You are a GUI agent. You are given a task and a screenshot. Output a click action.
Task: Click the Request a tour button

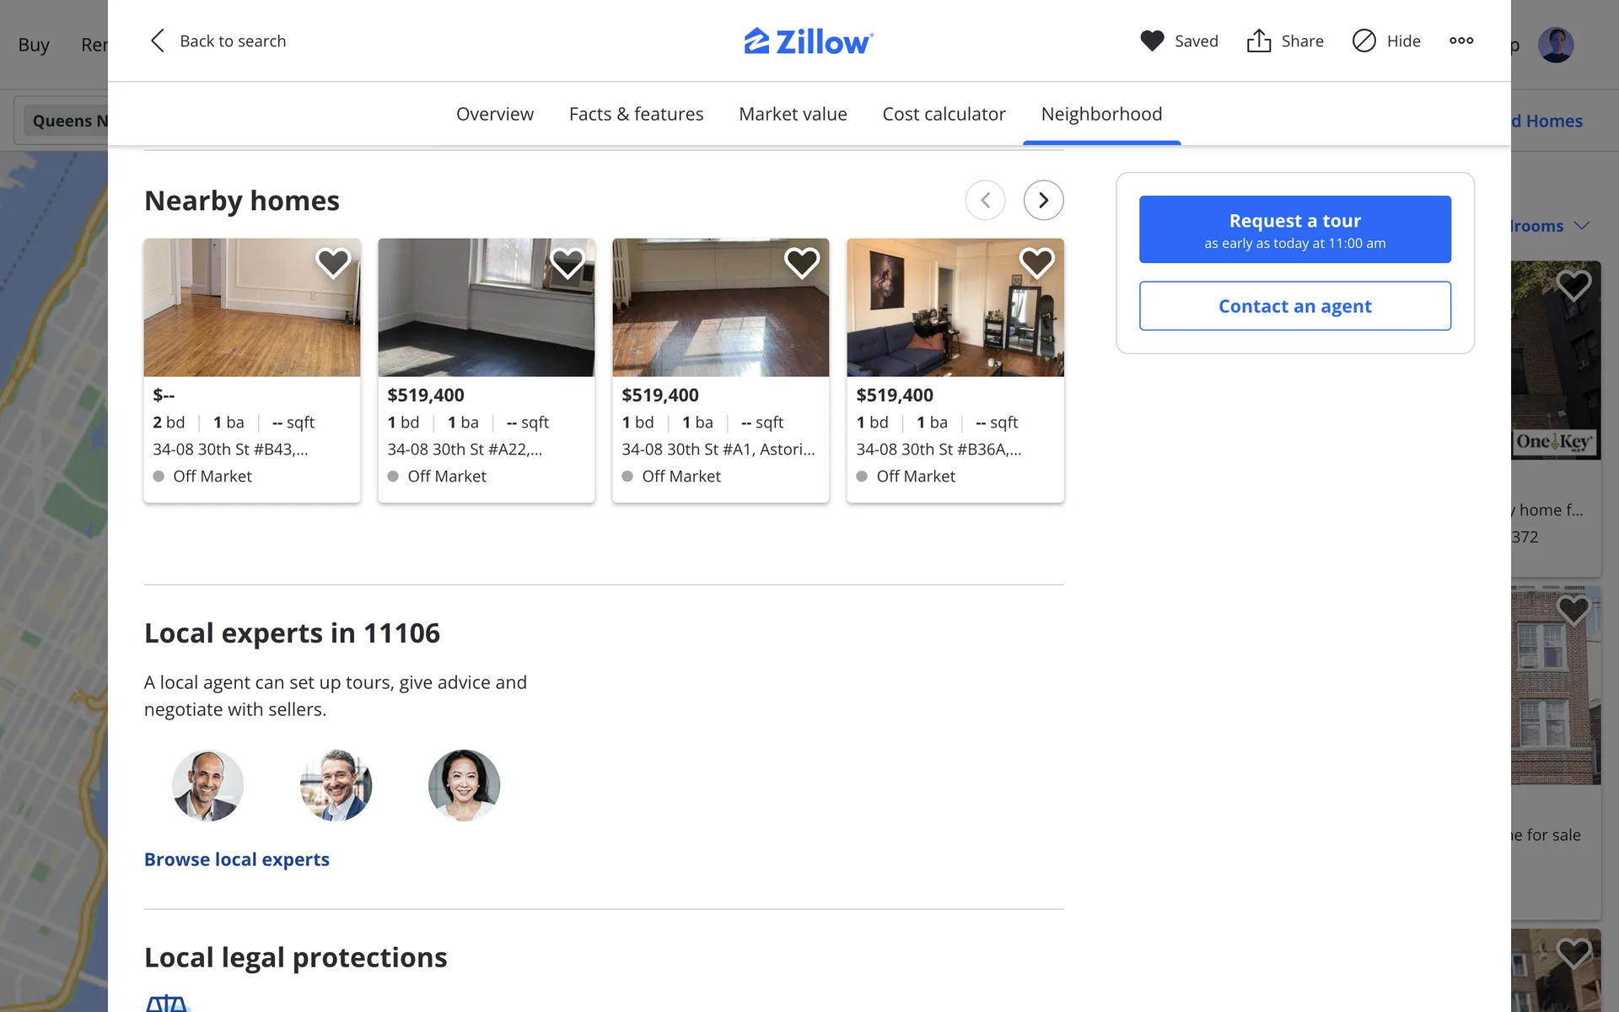click(x=1294, y=229)
